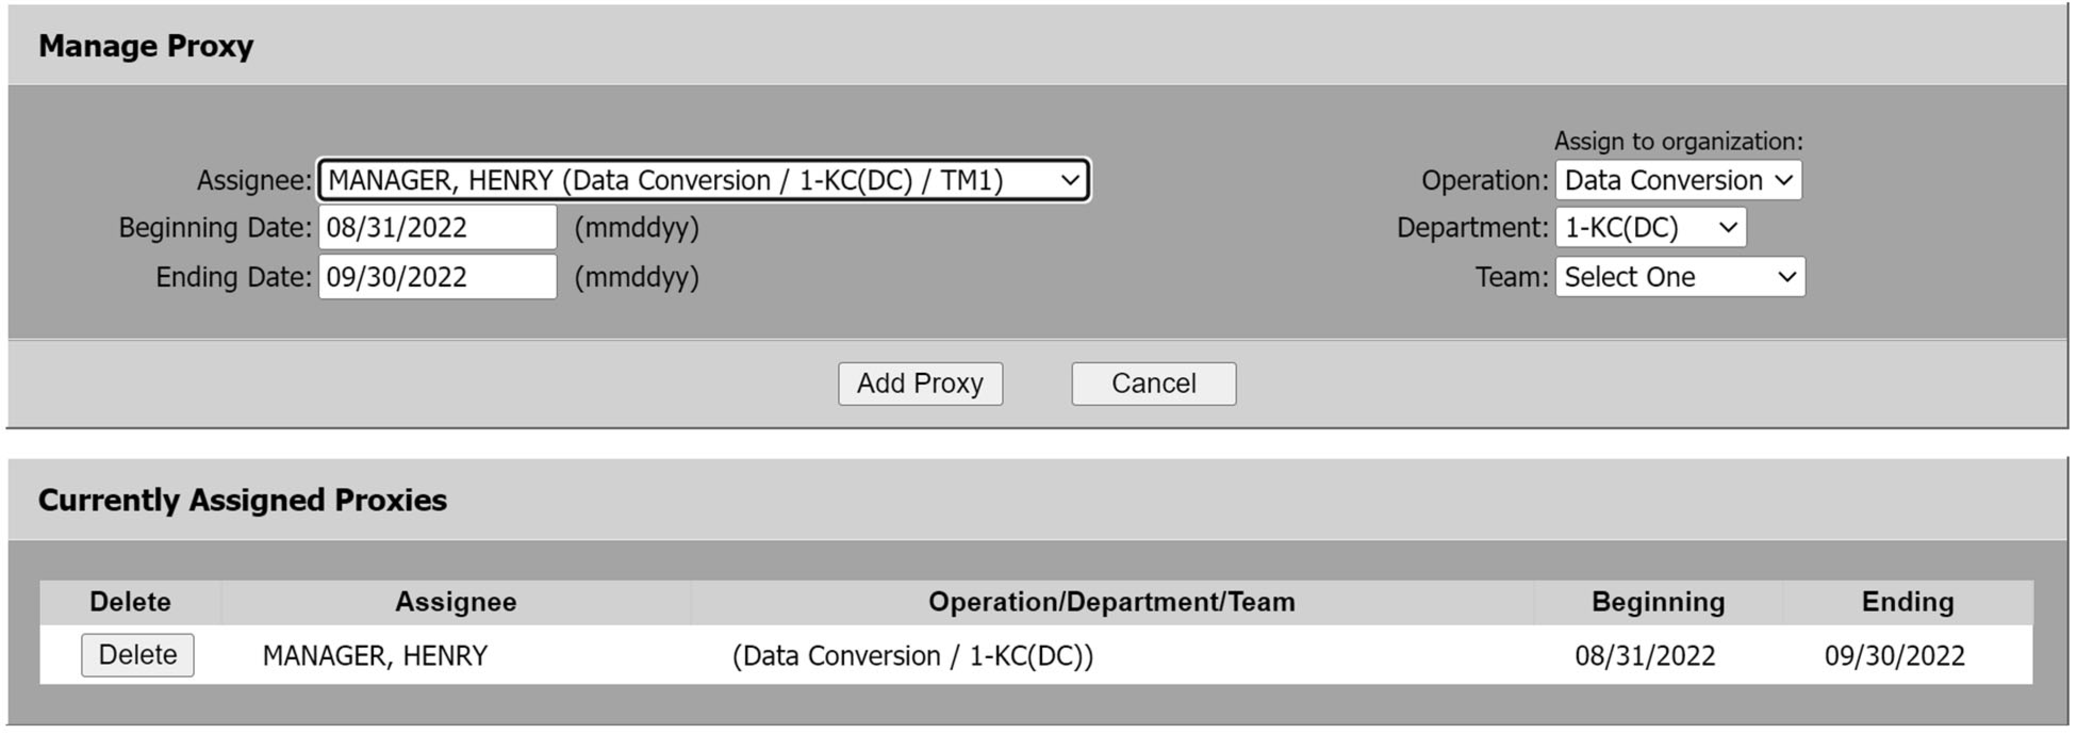Select the Operation/Department/Team column header

pos(1111,602)
